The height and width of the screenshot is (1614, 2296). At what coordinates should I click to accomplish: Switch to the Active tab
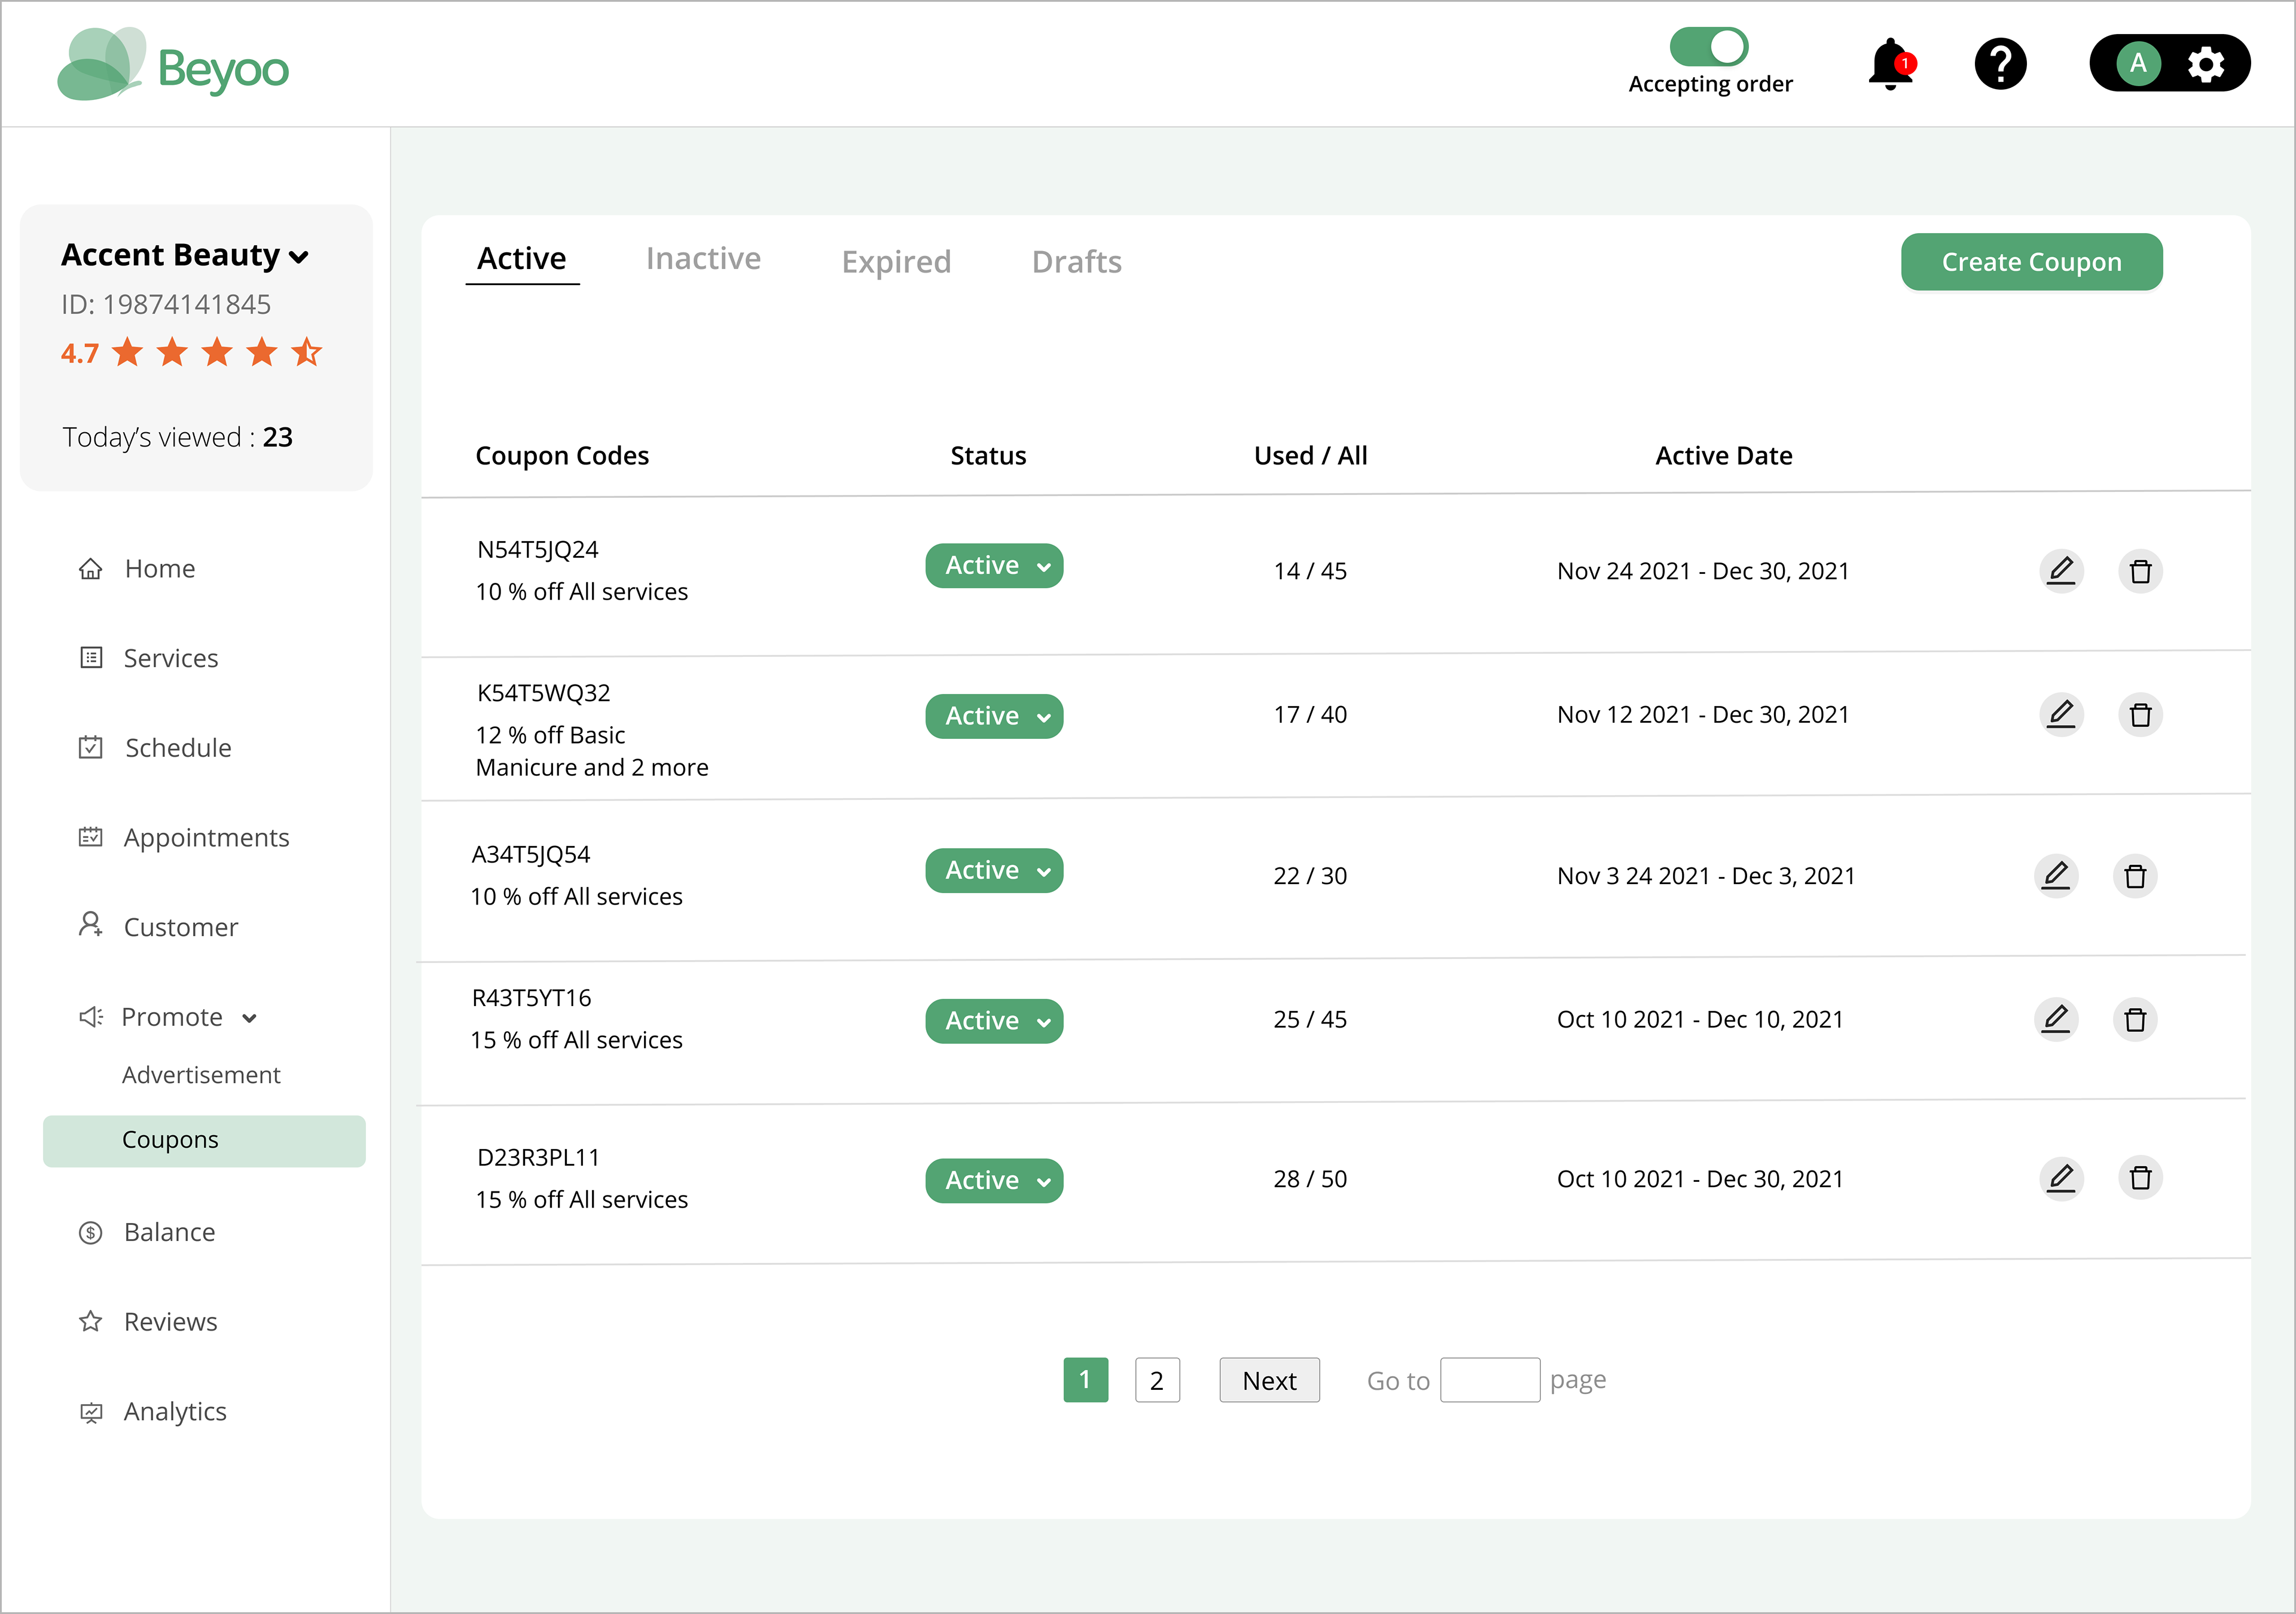pos(522,259)
